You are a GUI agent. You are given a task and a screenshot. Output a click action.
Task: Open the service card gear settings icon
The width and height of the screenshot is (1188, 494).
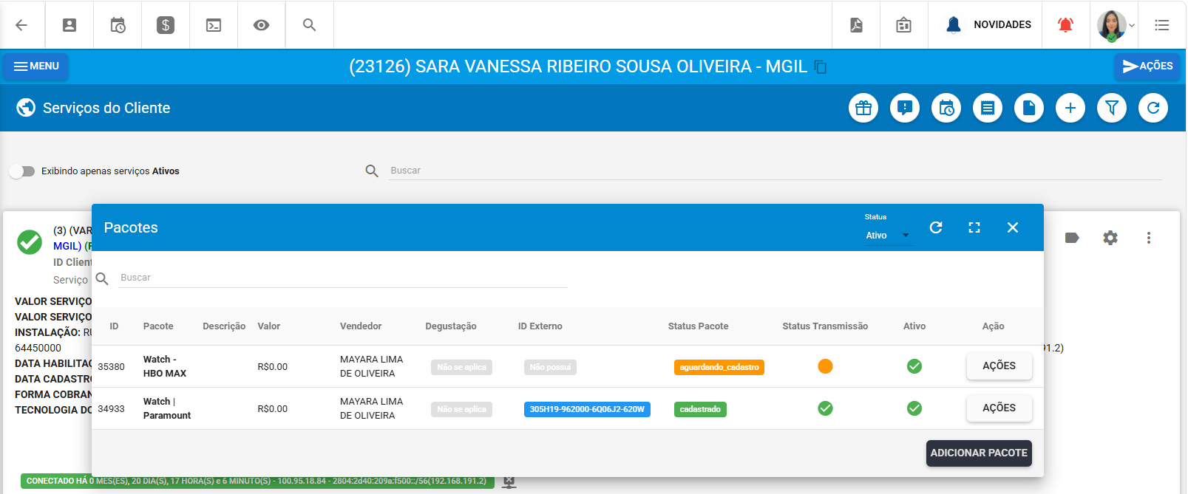1110,238
